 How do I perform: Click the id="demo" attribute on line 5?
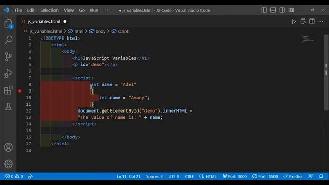pos(92,65)
